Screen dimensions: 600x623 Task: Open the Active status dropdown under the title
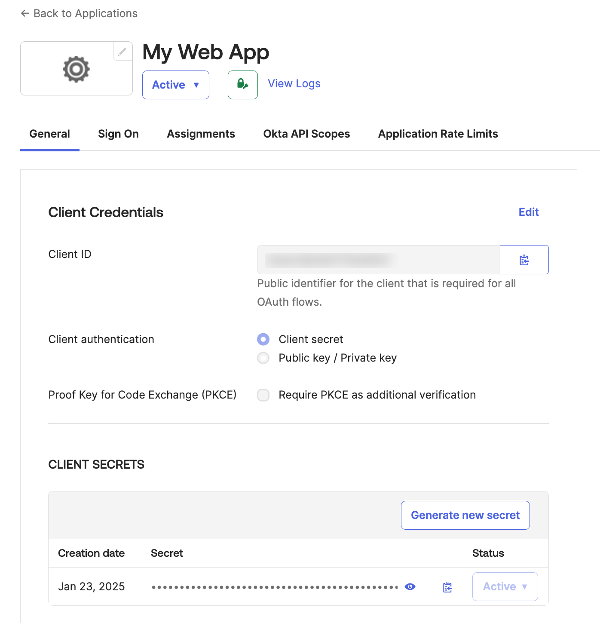175,85
